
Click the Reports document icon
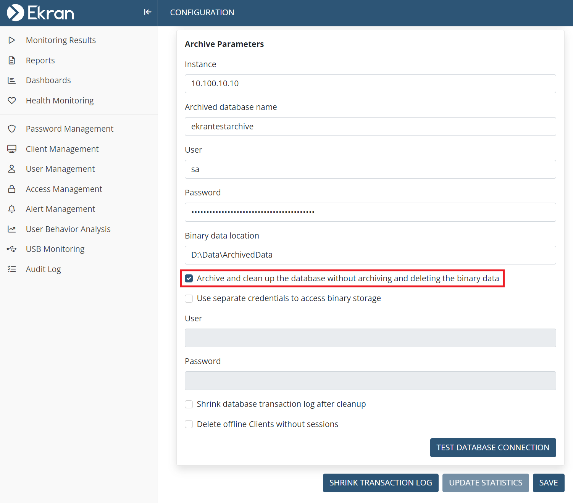[x=12, y=60]
